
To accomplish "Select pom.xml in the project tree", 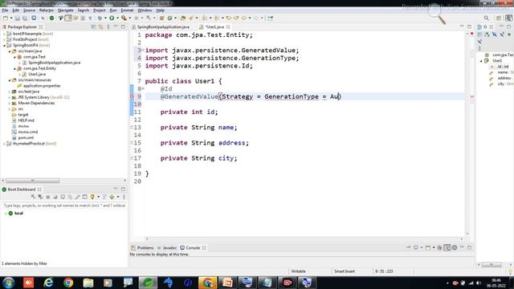I will 26,138.
